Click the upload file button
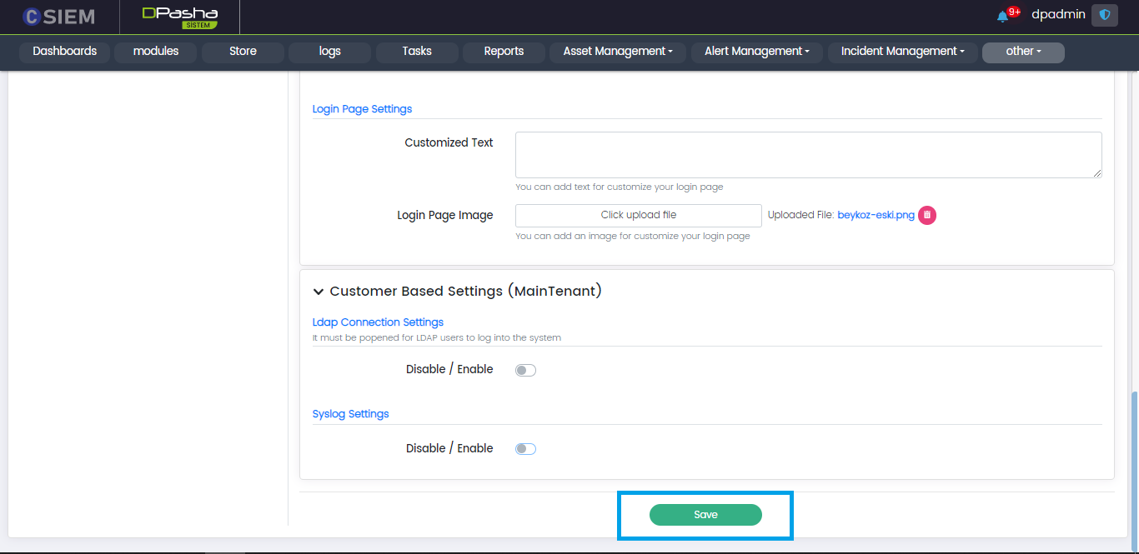 point(638,215)
